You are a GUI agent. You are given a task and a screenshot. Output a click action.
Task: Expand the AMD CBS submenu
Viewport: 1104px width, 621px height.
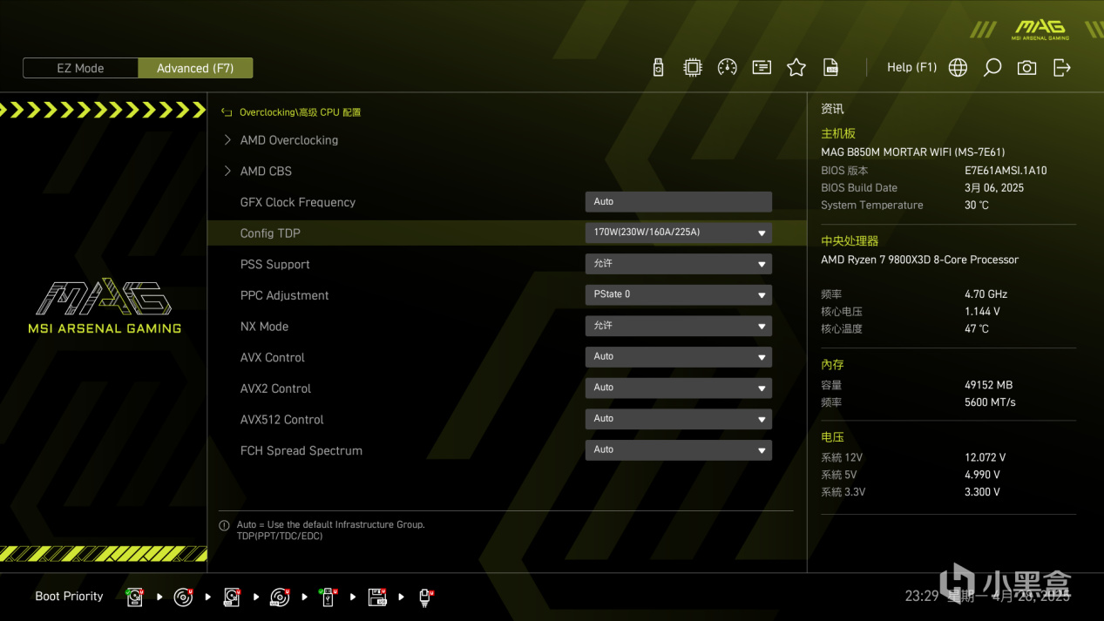coord(266,172)
